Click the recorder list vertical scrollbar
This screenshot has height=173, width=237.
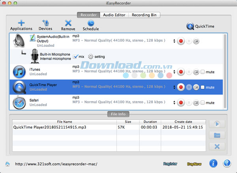[x=225, y=71]
